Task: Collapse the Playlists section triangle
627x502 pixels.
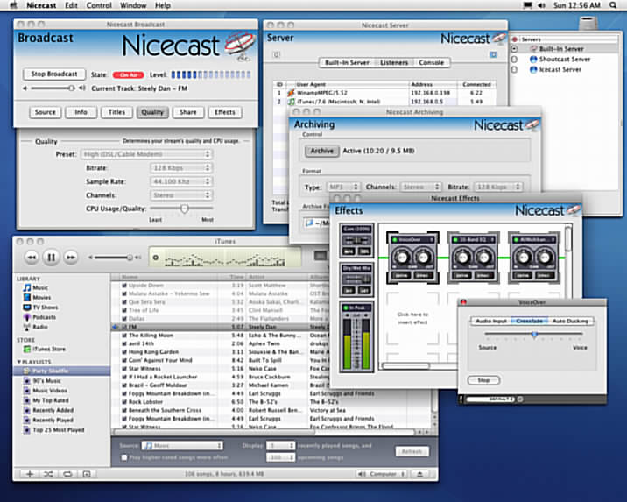Action: [18, 362]
